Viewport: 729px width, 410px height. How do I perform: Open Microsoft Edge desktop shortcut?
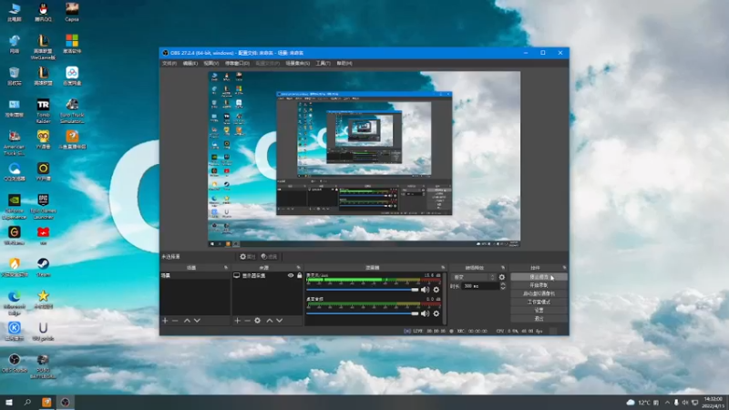[15, 302]
